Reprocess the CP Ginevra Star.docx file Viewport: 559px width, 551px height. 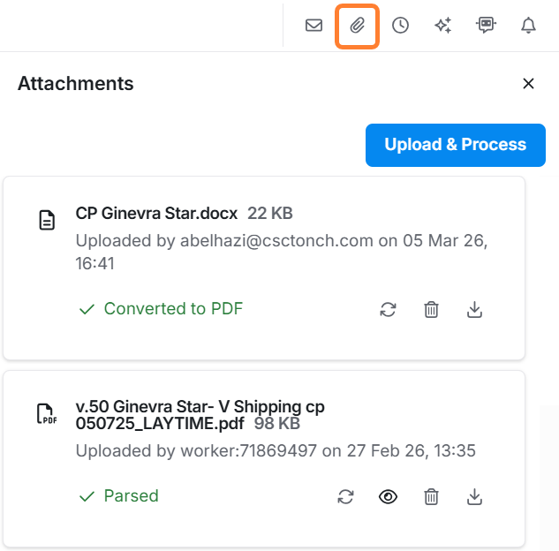tap(388, 309)
